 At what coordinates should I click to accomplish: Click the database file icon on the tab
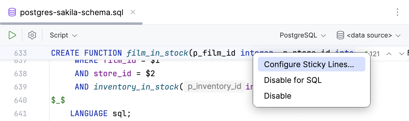pos(12,13)
